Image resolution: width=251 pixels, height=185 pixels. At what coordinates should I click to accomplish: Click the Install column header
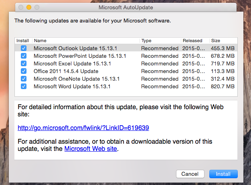click(x=23, y=41)
